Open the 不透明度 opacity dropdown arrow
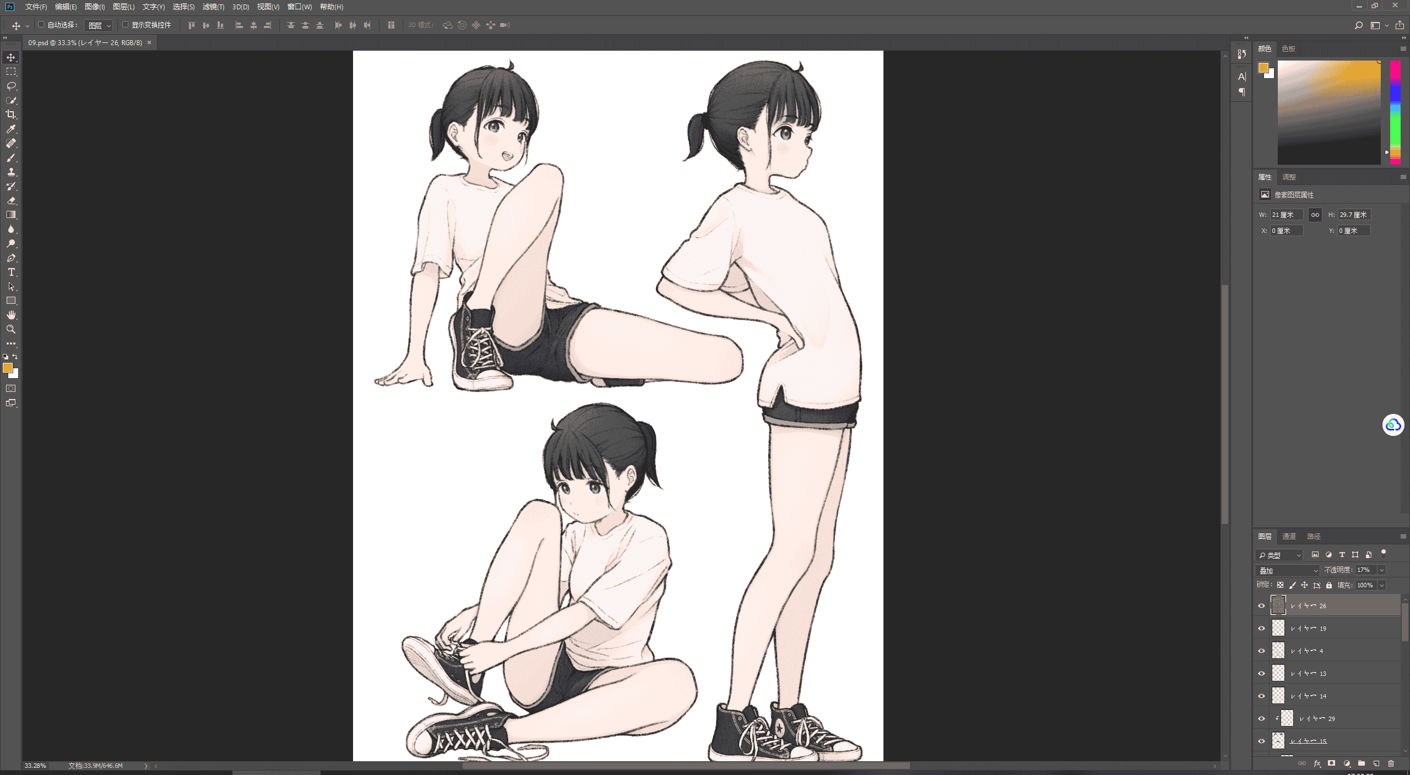 (1381, 570)
